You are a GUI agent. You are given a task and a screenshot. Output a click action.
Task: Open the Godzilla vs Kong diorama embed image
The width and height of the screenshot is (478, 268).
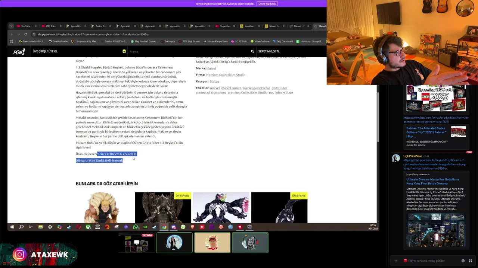tap(436, 230)
